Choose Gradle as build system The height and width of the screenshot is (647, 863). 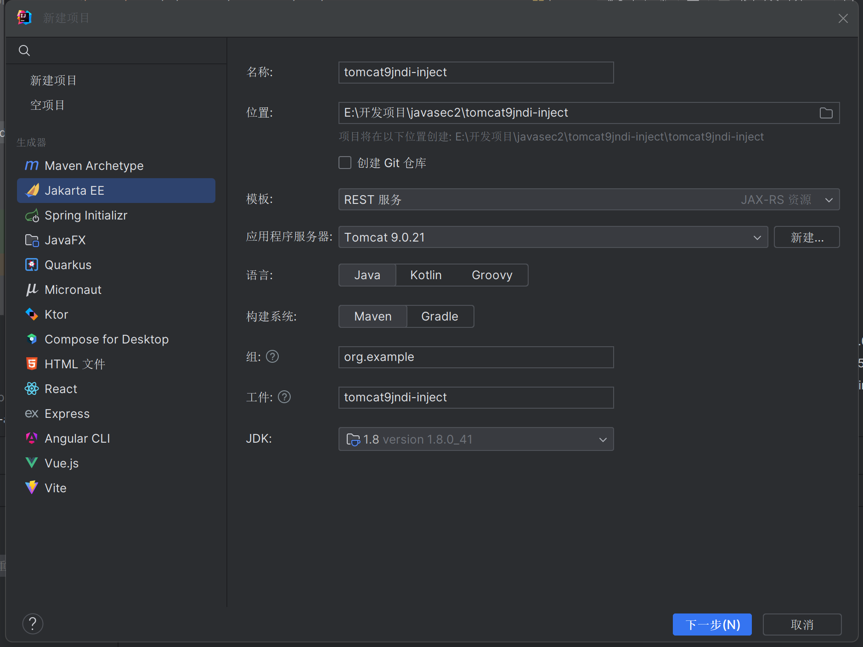tap(440, 316)
